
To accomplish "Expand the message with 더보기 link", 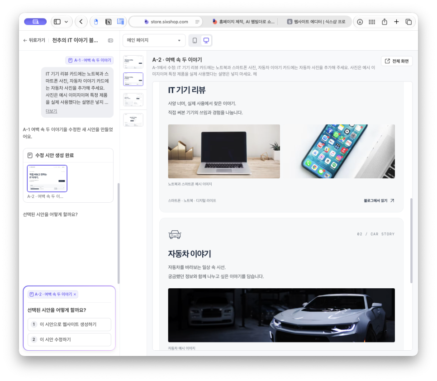I will pyautogui.click(x=51, y=111).
